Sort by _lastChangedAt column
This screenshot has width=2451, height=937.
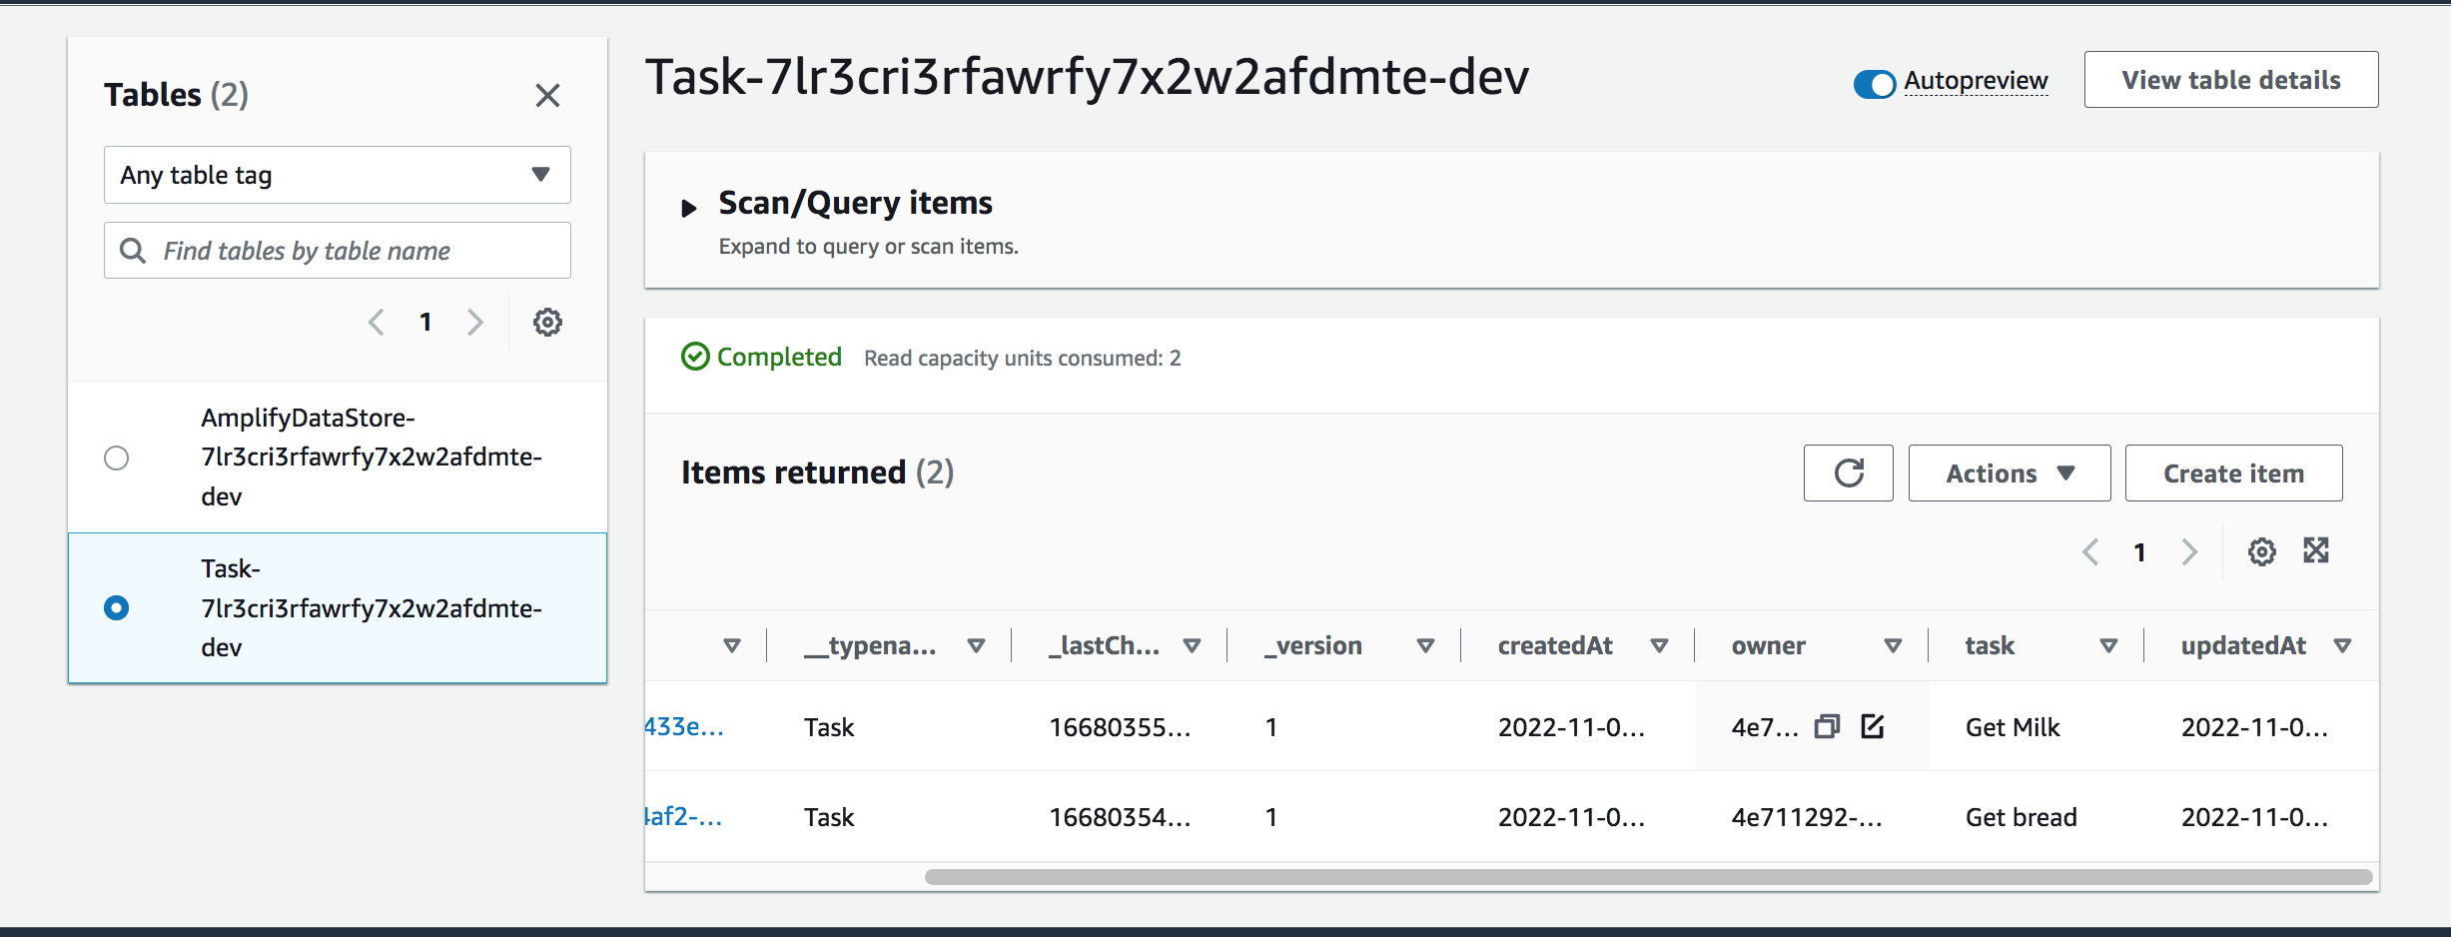click(x=1192, y=646)
